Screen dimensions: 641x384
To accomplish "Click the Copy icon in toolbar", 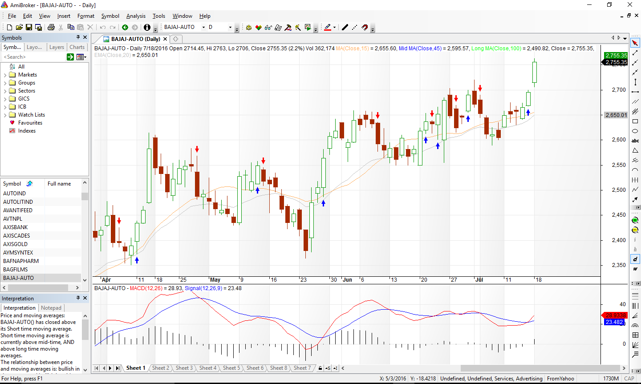I will [71, 27].
